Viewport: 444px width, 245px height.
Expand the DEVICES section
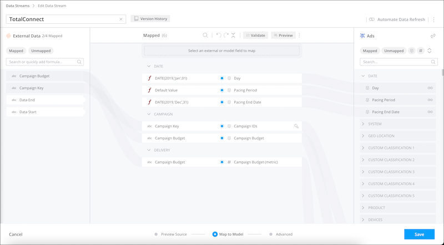coord(398,220)
